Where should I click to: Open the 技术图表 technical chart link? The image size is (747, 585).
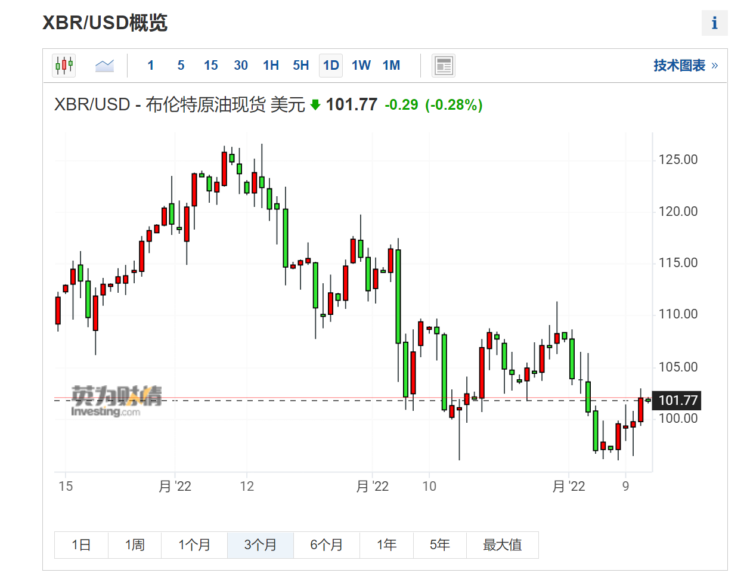tap(685, 66)
